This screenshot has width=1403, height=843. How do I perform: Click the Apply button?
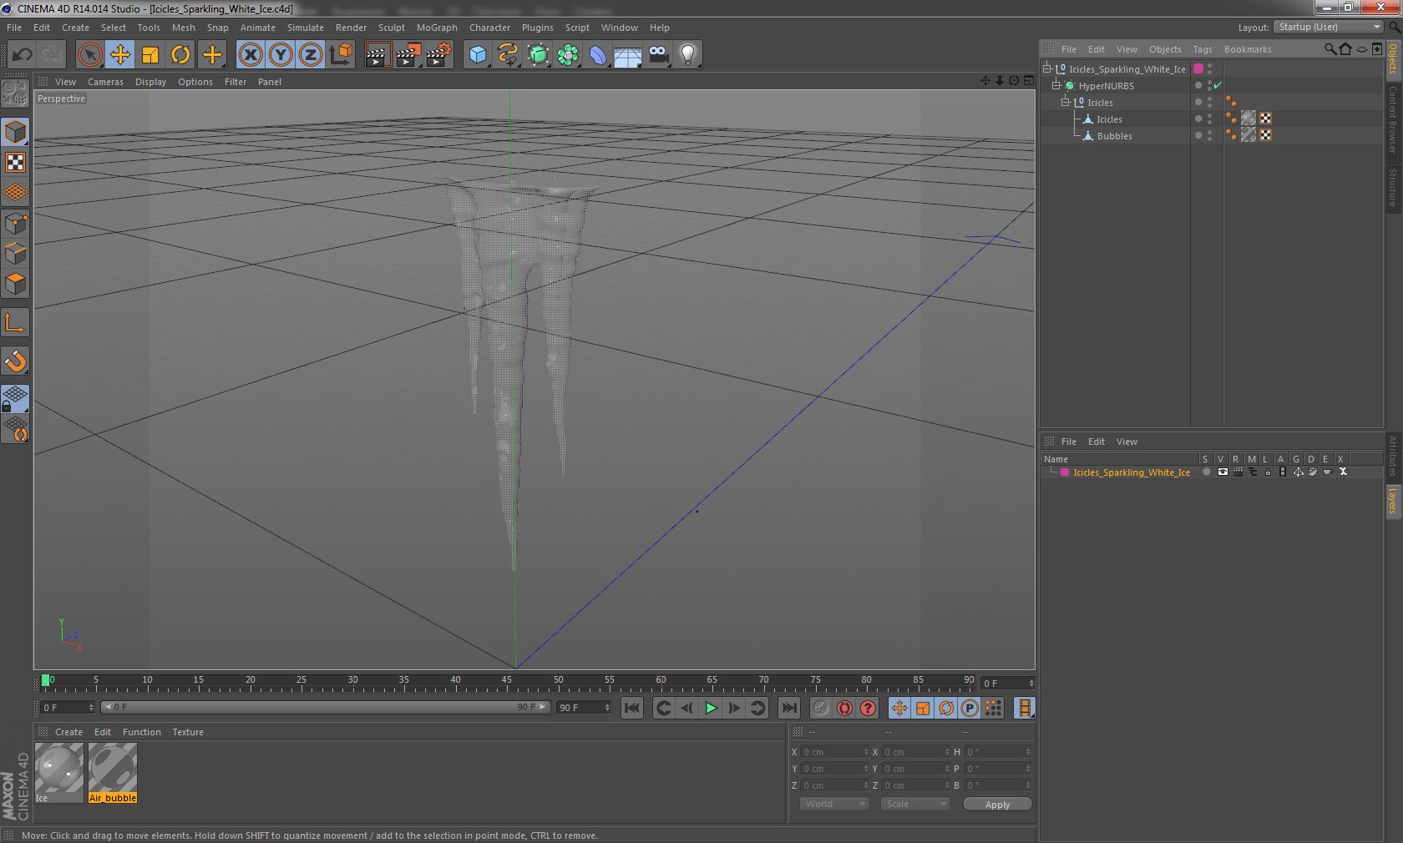tap(997, 805)
